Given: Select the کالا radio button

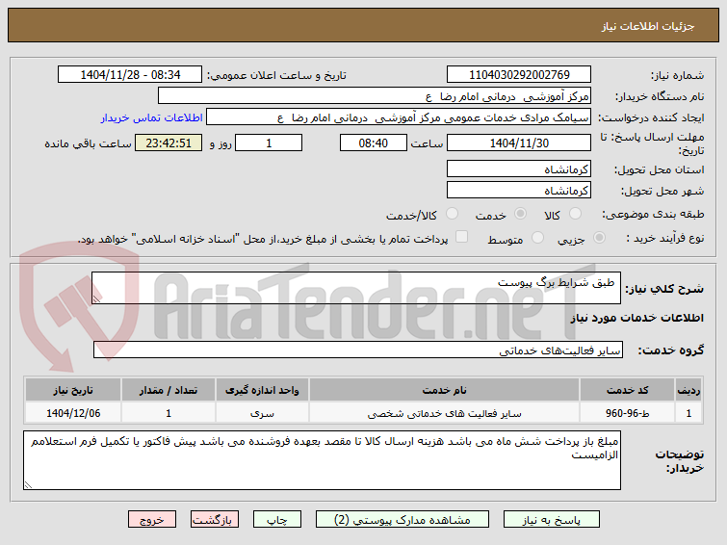Looking at the screenshot, I should (575, 214).
